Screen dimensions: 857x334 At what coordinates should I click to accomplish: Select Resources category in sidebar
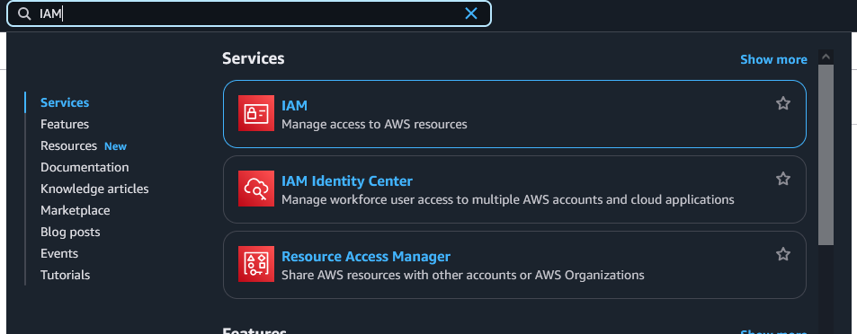point(68,145)
